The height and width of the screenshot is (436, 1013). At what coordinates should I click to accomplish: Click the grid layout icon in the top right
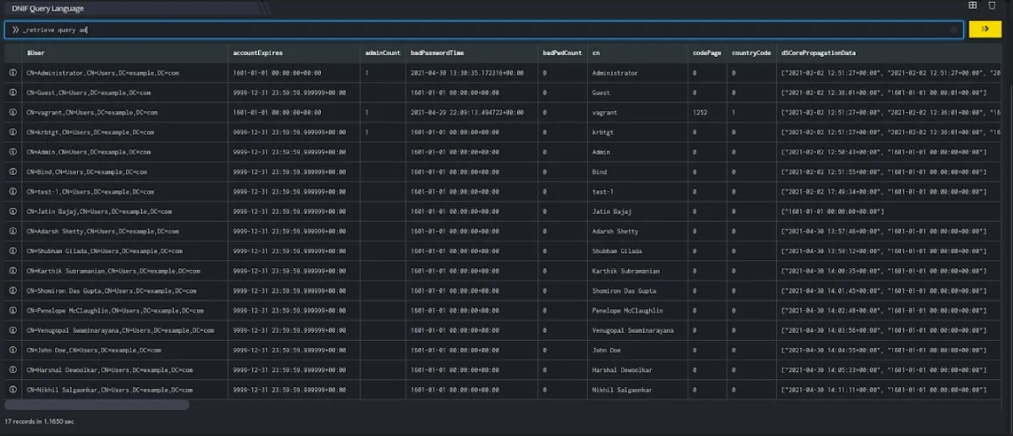click(x=972, y=5)
